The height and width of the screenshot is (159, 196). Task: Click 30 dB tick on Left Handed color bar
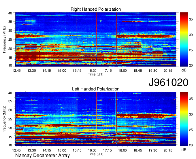191,114
